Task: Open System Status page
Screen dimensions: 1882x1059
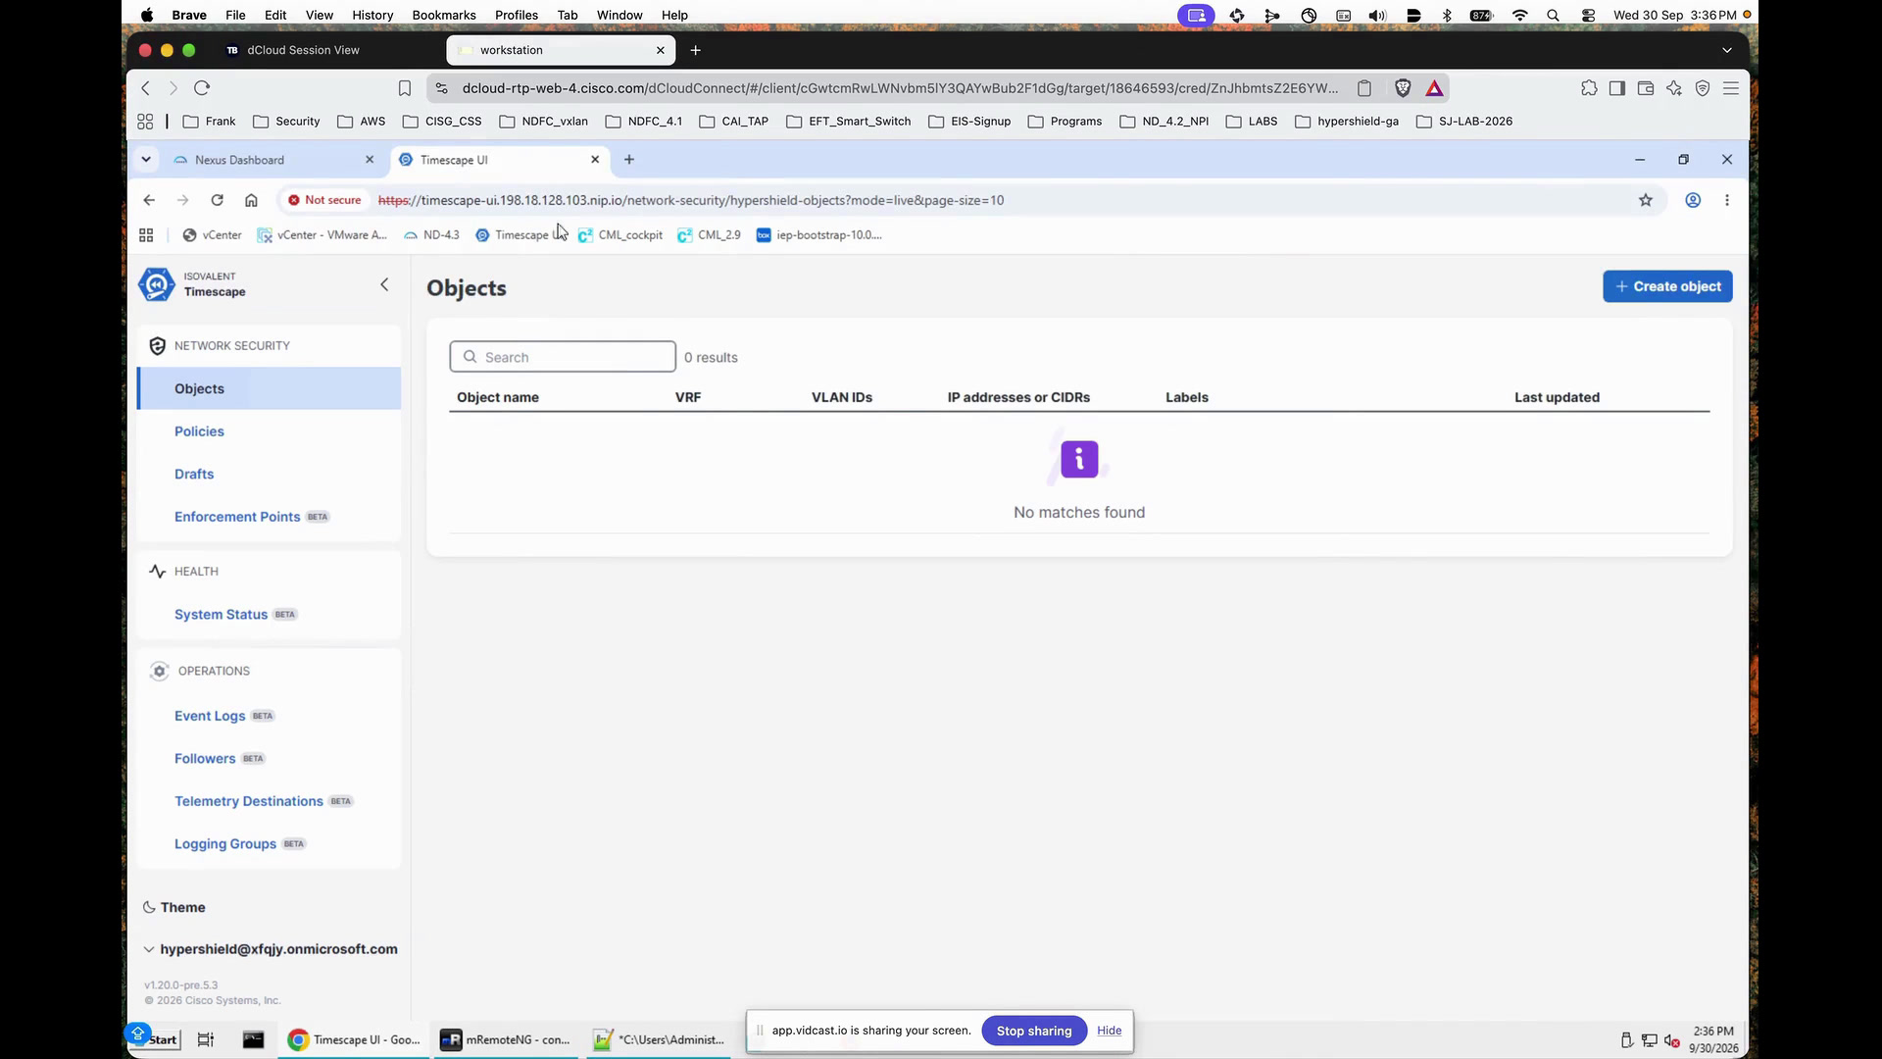Action: click(221, 615)
